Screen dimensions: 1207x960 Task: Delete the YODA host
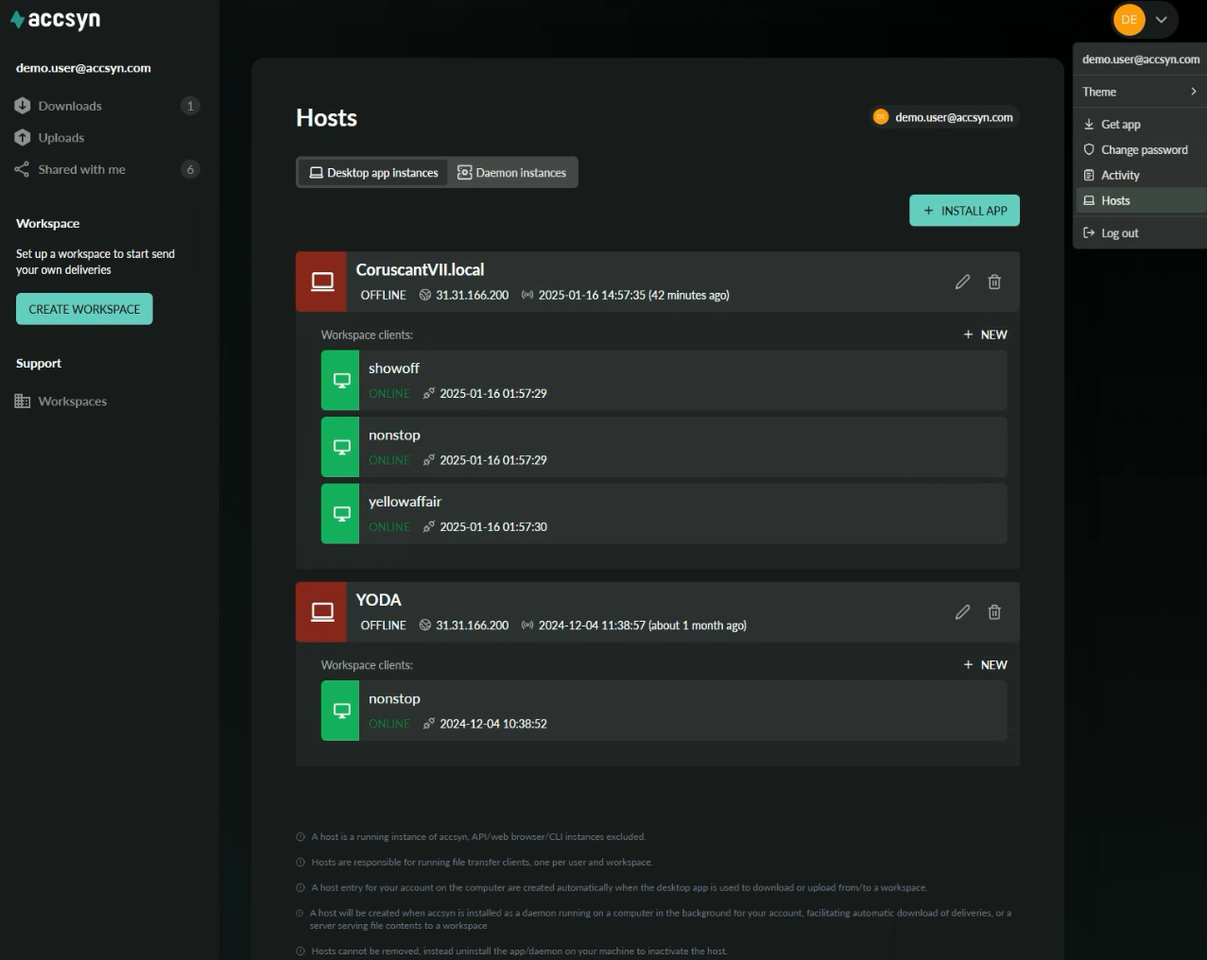(x=994, y=612)
